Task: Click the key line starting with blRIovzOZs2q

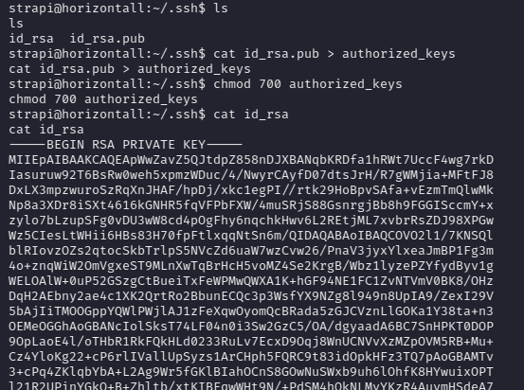Action: 251,251
